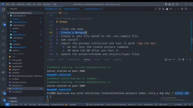Create a new terminal with the plus icon

(x=174, y=59)
